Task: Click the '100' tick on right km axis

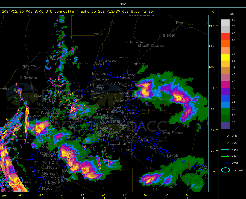Action: pyautogui.click(x=211, y=67)
